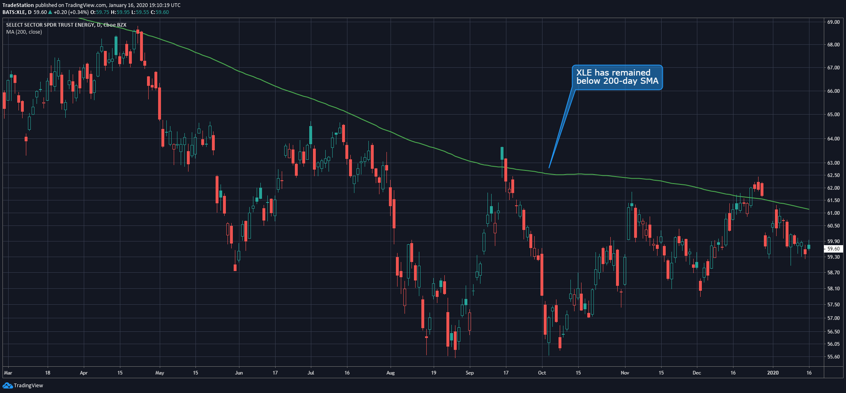Image resolution: width=846 pixels, height=393 pixels.
Task: Select the BATS:XLE, D symbol label
Action: click(17, 12)
